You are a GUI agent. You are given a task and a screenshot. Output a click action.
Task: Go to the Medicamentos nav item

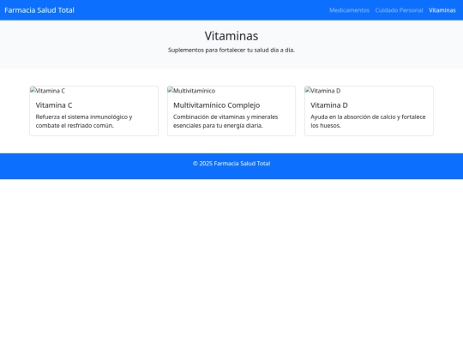pos(349,10)
